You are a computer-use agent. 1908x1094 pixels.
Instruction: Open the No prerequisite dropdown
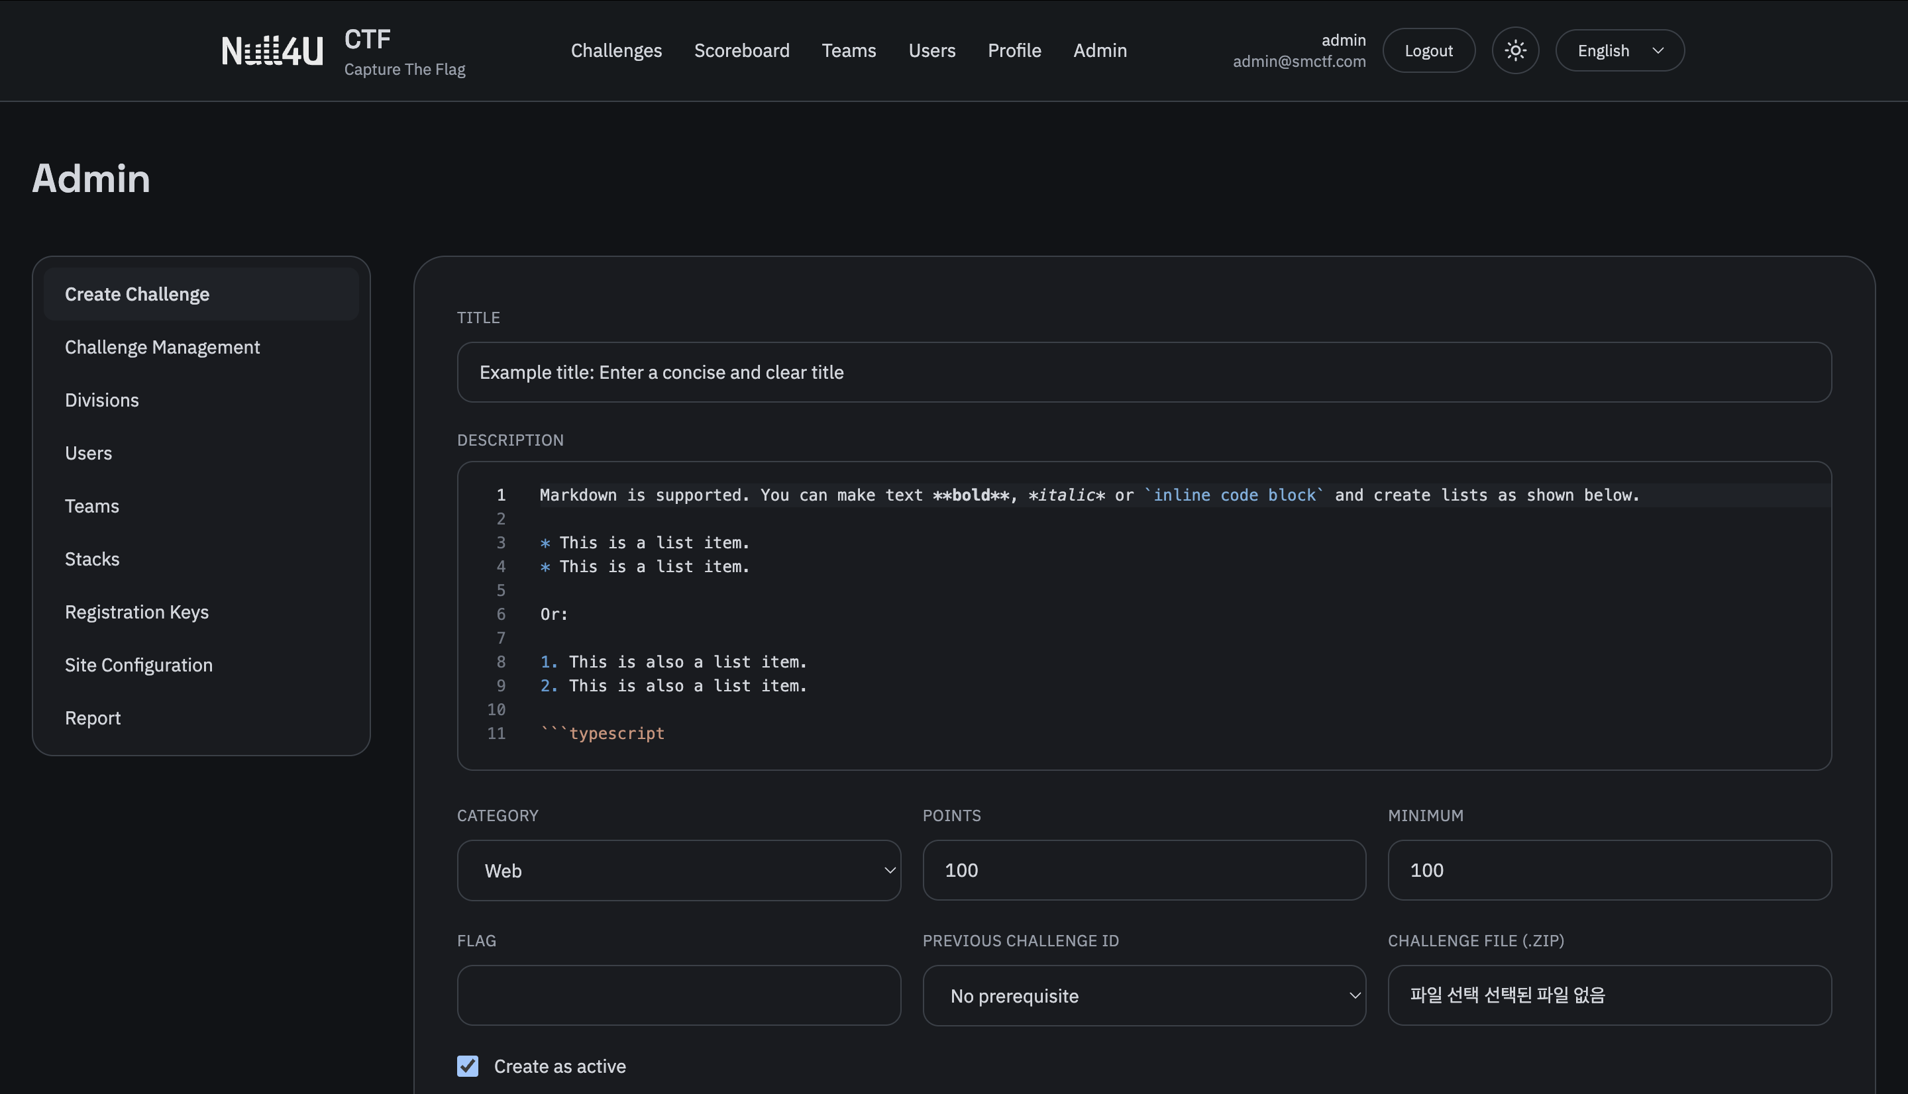coord(1143,995)
